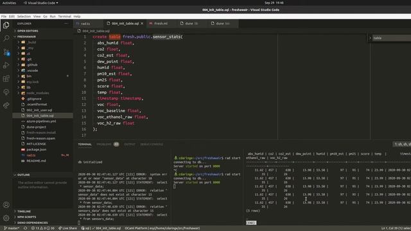
Task: Open fresh-reason.opam file
Action: (40, 139)
